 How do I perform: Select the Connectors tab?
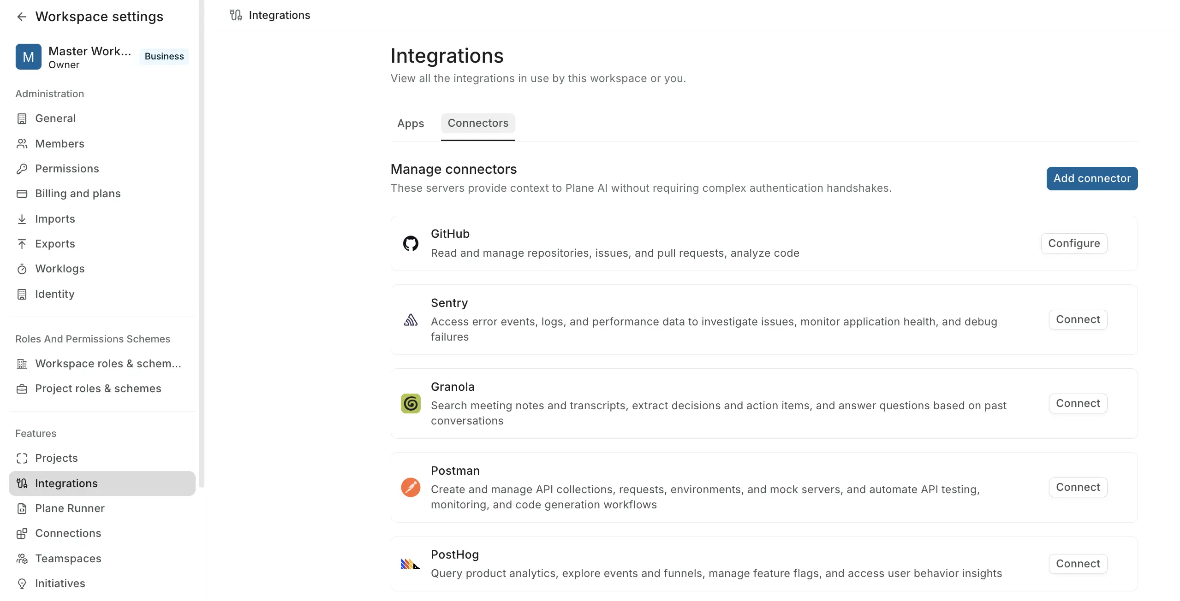(478, 124)
